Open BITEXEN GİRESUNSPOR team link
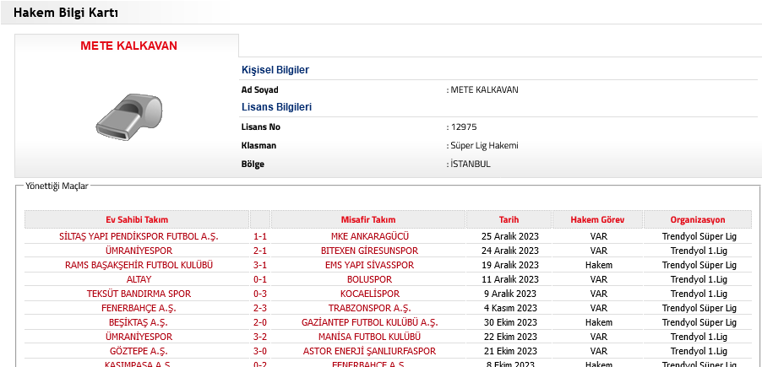The height and width of the screenshot is (367, 762). (369, 251)
